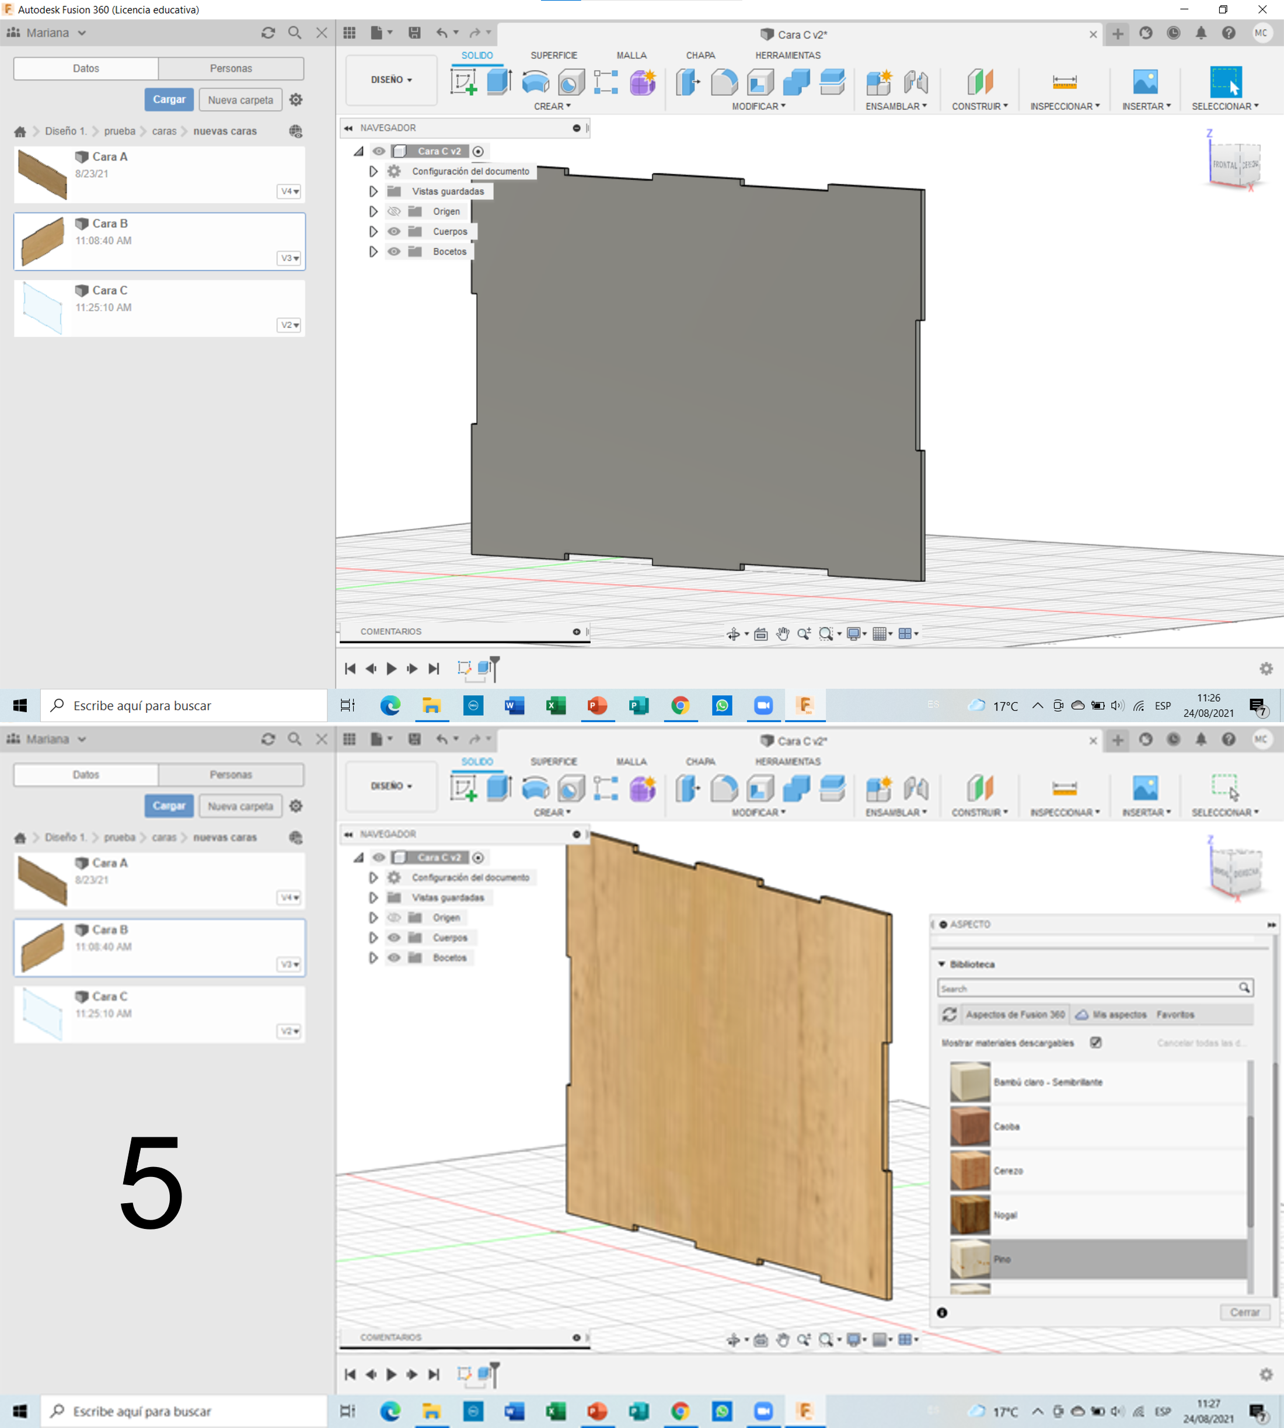Viewport: 1284px width, 1428px height.
Task: Click the Search field in Aspecto Biblioteca
Action: click(1087, 988)
